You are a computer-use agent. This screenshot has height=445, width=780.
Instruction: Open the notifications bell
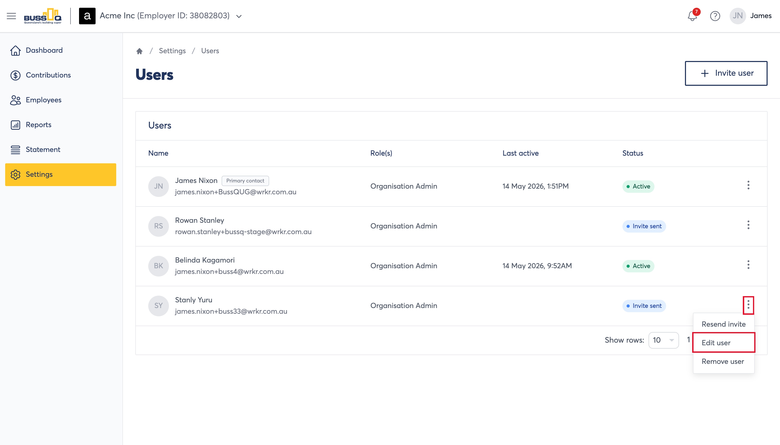click(692, 16)
